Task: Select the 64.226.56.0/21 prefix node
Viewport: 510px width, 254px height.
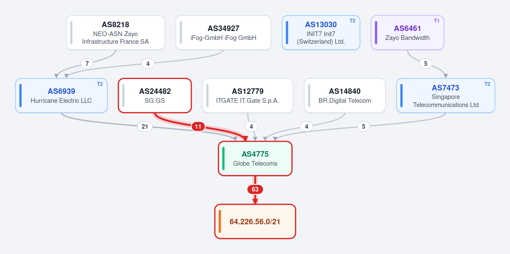Action: (255, 222)
